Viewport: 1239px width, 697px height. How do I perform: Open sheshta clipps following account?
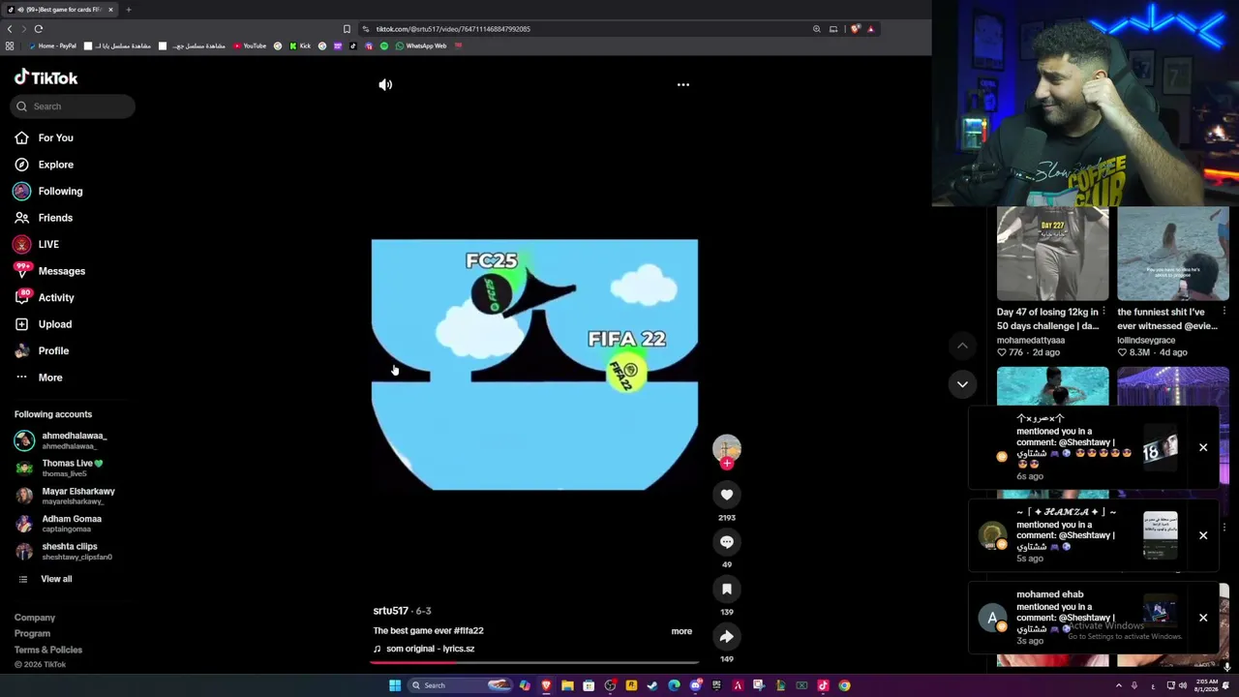(64, 551)
